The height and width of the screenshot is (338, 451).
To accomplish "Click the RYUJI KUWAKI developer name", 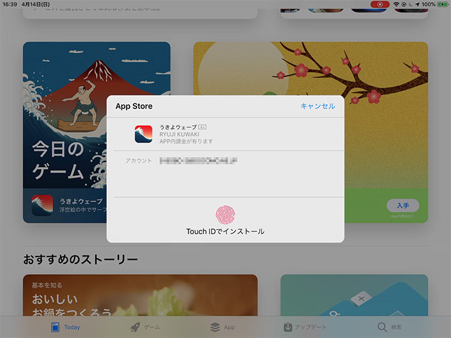I will (179, 134).
